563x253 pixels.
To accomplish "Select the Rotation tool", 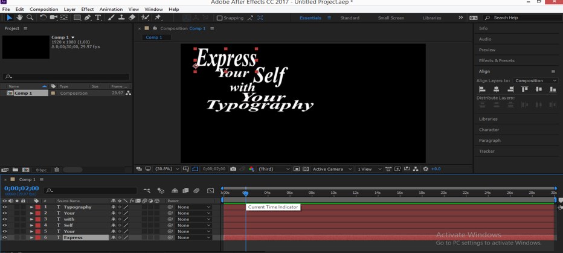I will point(43,18).
